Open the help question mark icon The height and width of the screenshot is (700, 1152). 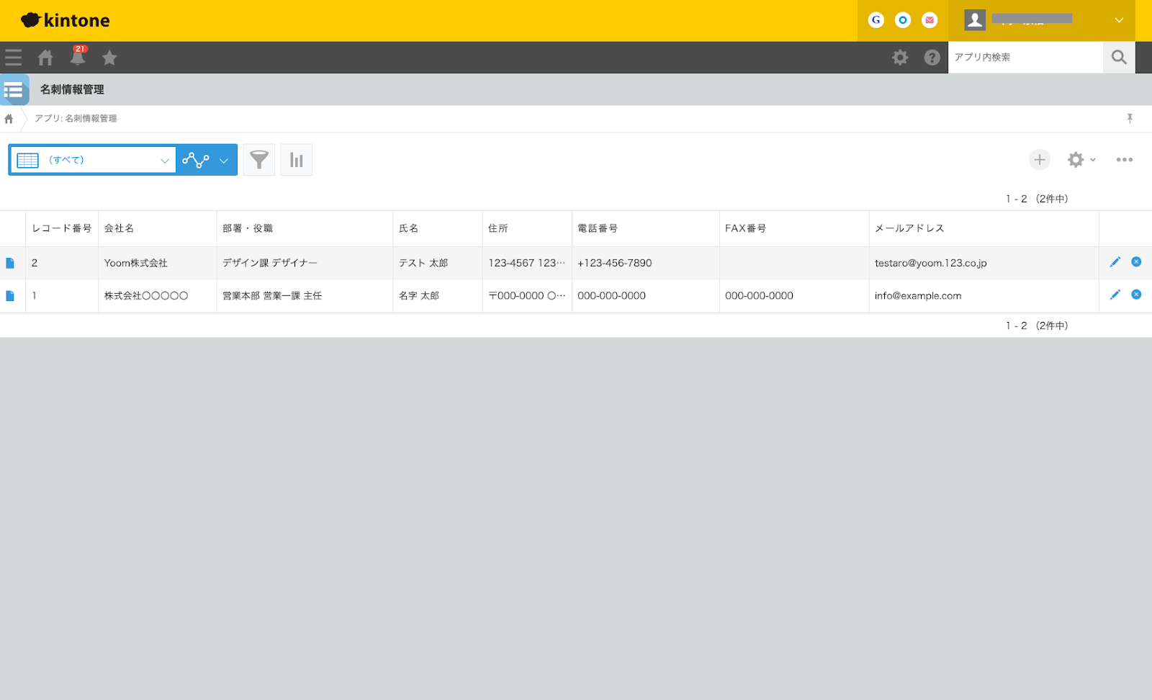932,58
